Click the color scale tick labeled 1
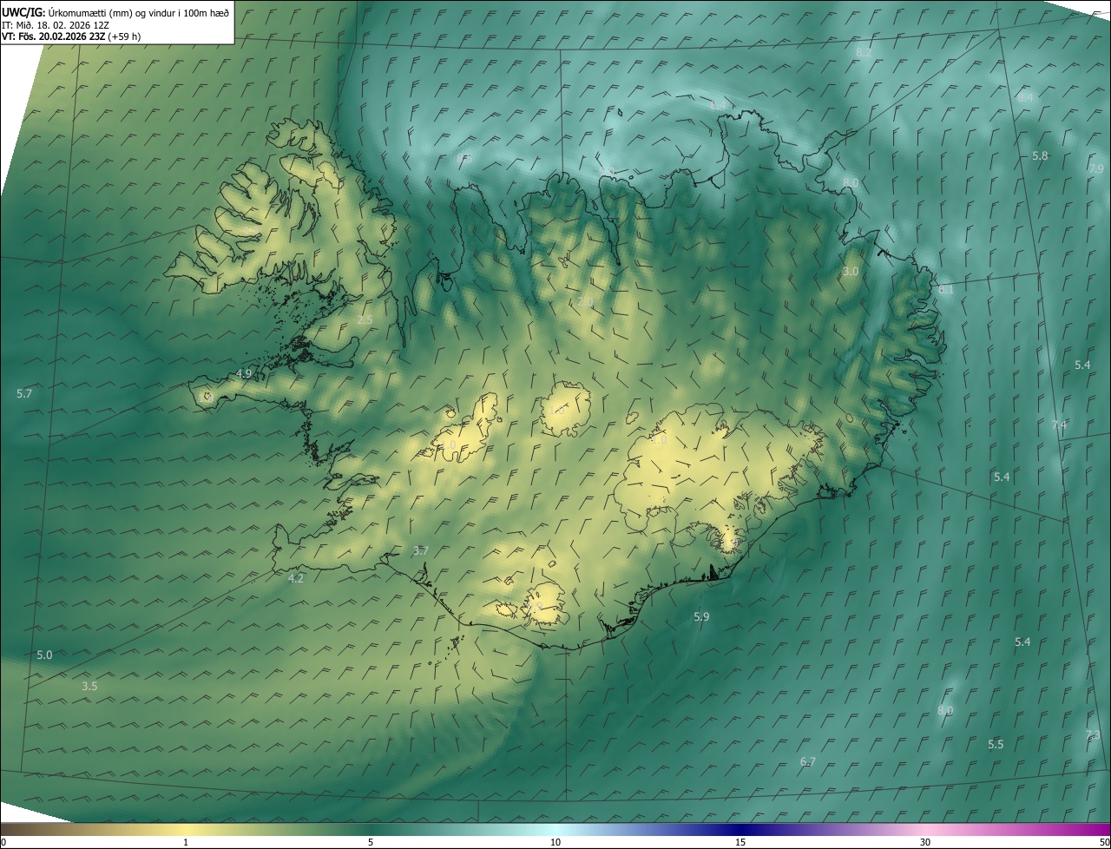 (x=186, y=842)
